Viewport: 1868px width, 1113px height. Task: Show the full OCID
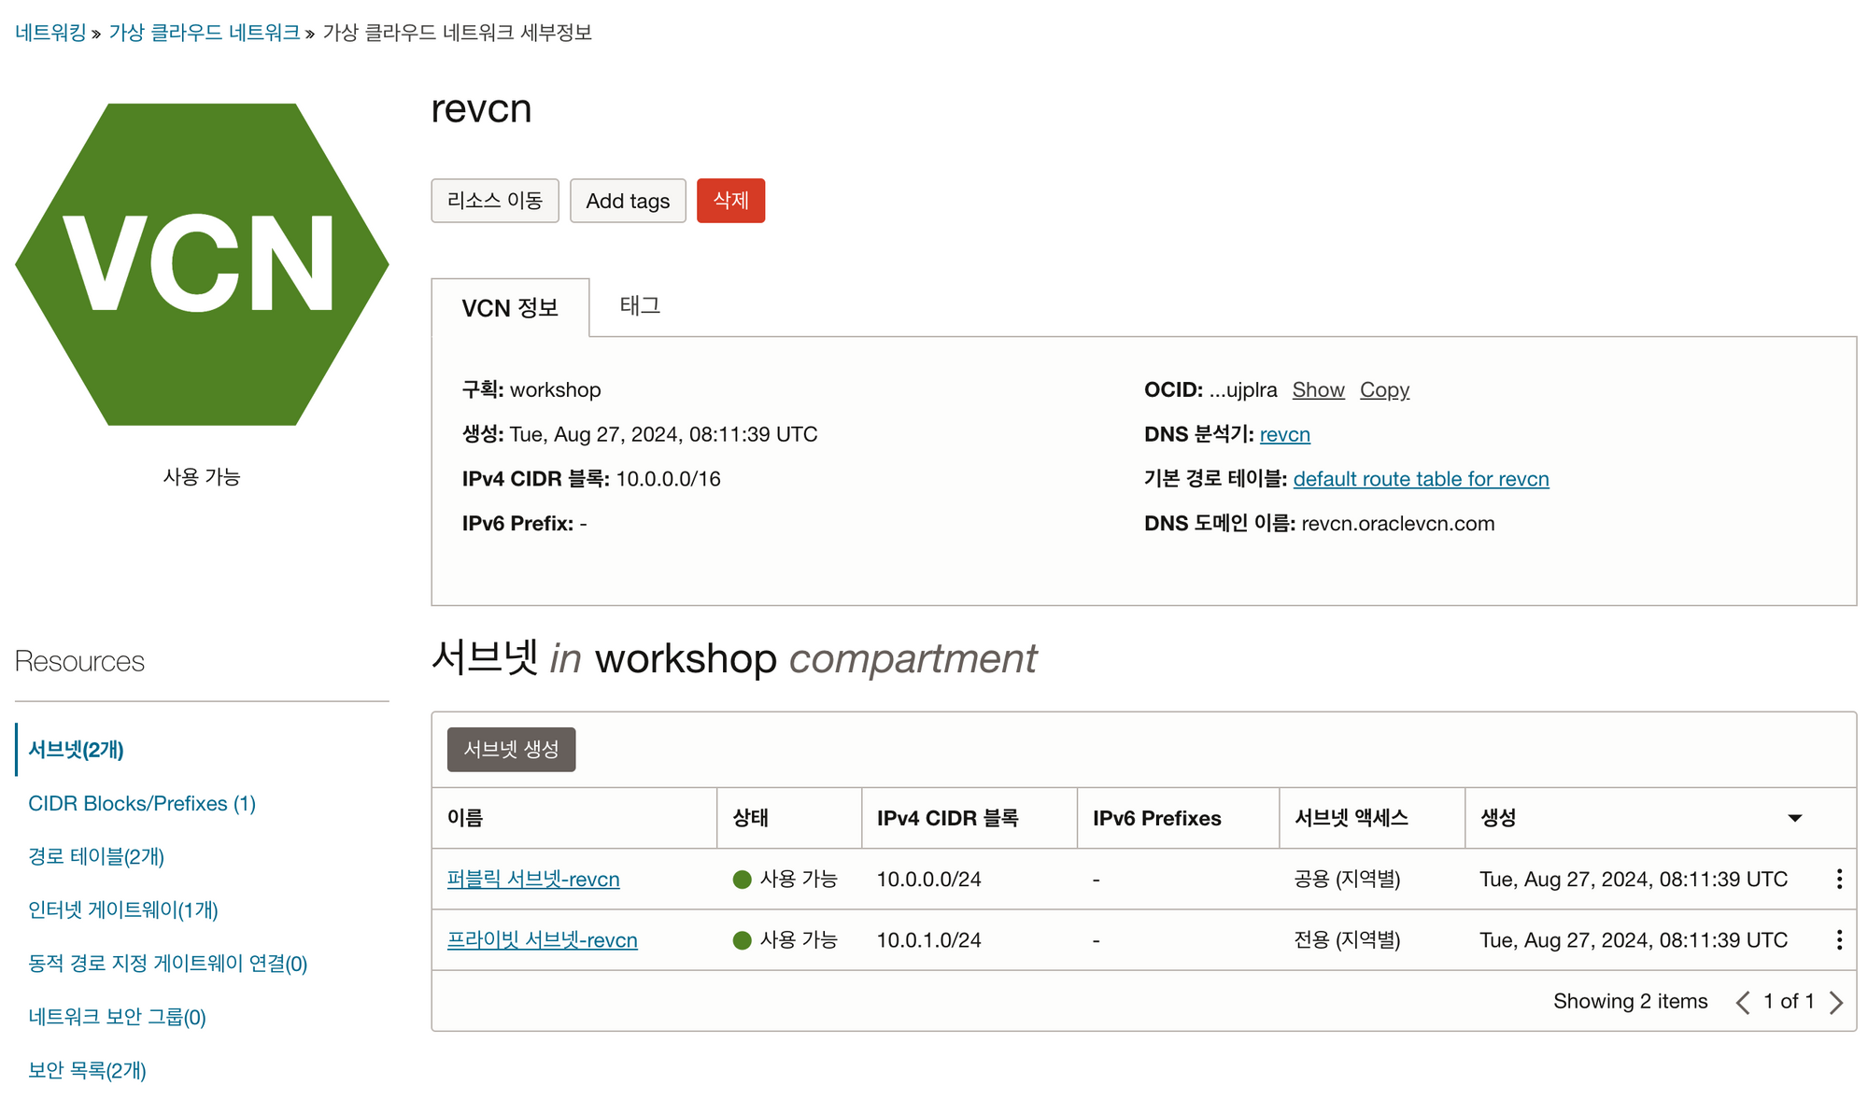click(1318, 390)
